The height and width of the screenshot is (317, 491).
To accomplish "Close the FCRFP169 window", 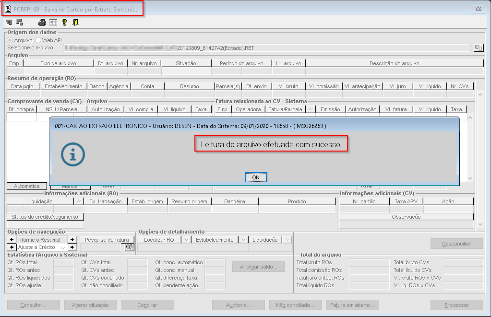I will tap(478, 9).
